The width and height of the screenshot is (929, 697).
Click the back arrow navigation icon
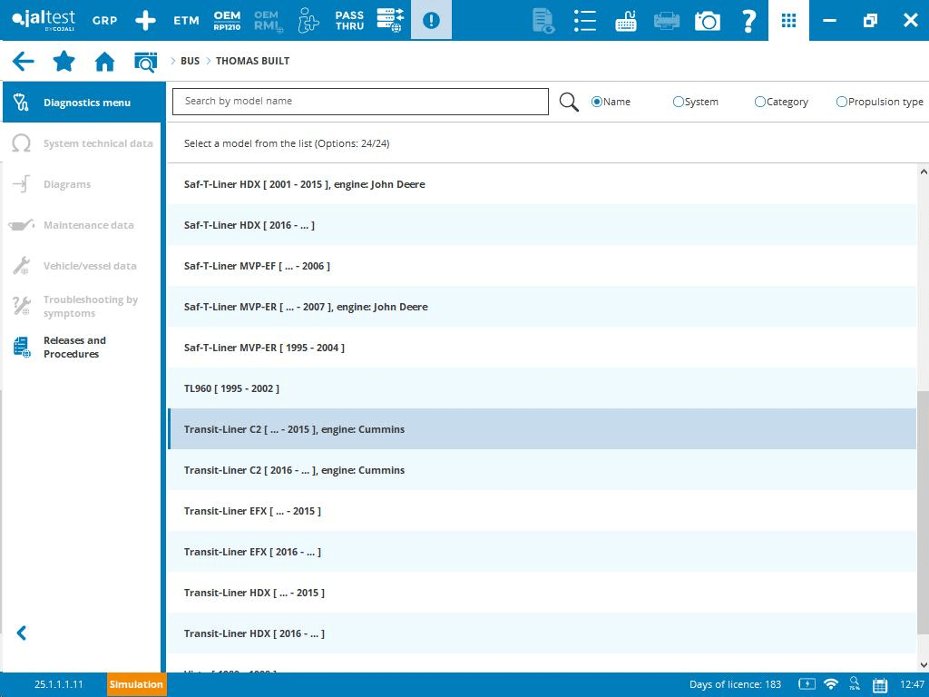23,62
